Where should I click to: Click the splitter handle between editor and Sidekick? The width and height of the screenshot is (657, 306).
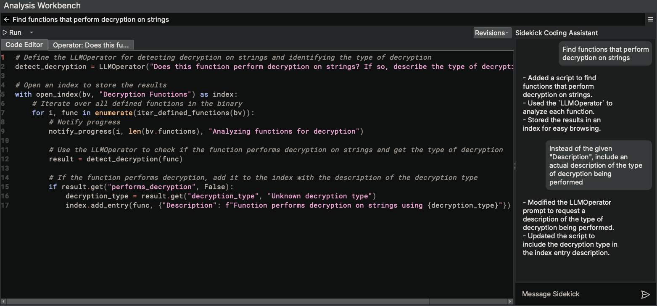515,167
